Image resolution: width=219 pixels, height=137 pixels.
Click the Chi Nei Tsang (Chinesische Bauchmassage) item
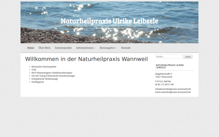[53, 76]
